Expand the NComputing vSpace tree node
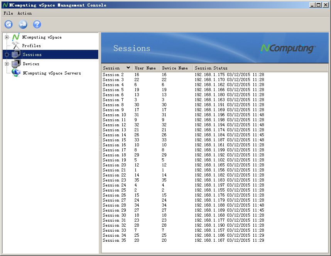The width and height of the screenshot is (331, 256). coord(7,37)
